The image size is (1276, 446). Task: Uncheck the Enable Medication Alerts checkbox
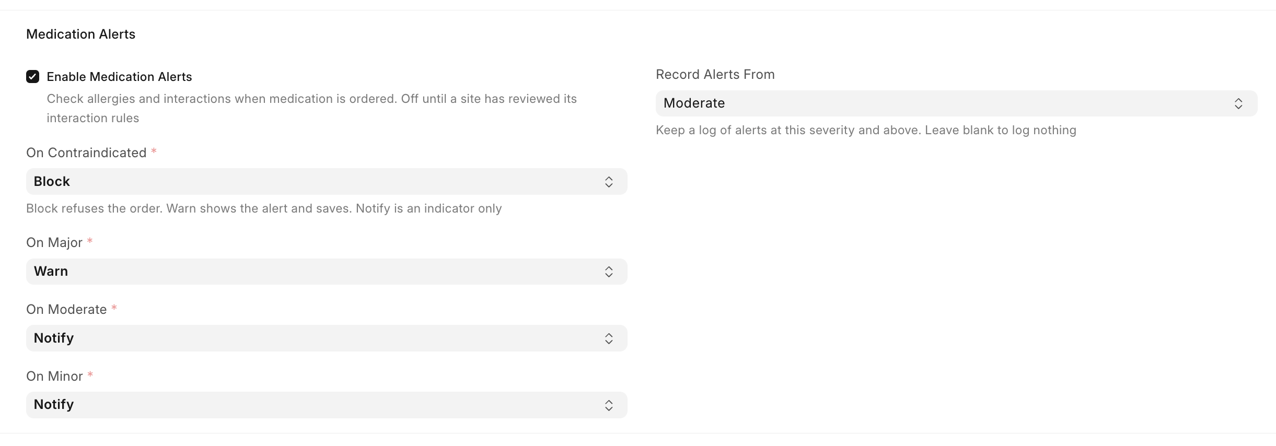33,77
